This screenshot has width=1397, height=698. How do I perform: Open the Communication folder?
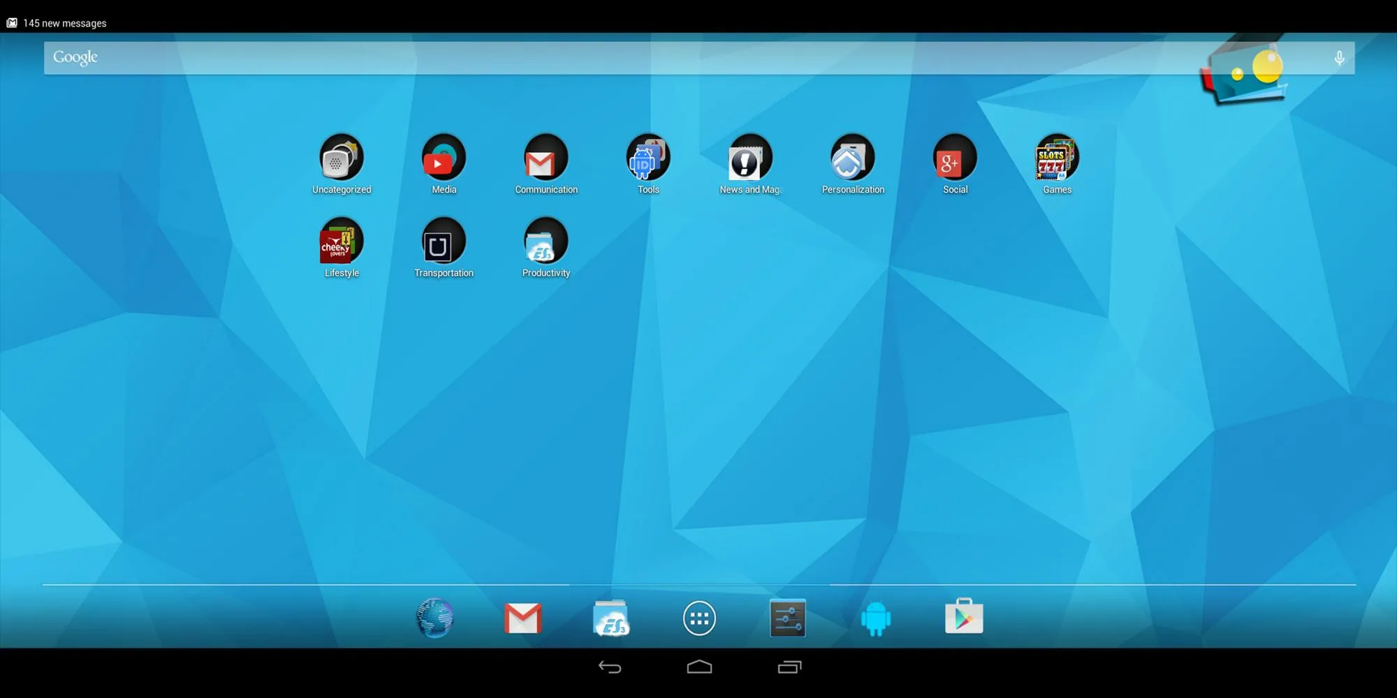click(546, 158)
